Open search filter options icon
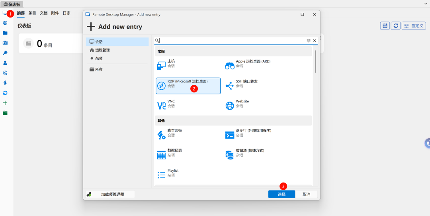 click(x=309, y=41)
